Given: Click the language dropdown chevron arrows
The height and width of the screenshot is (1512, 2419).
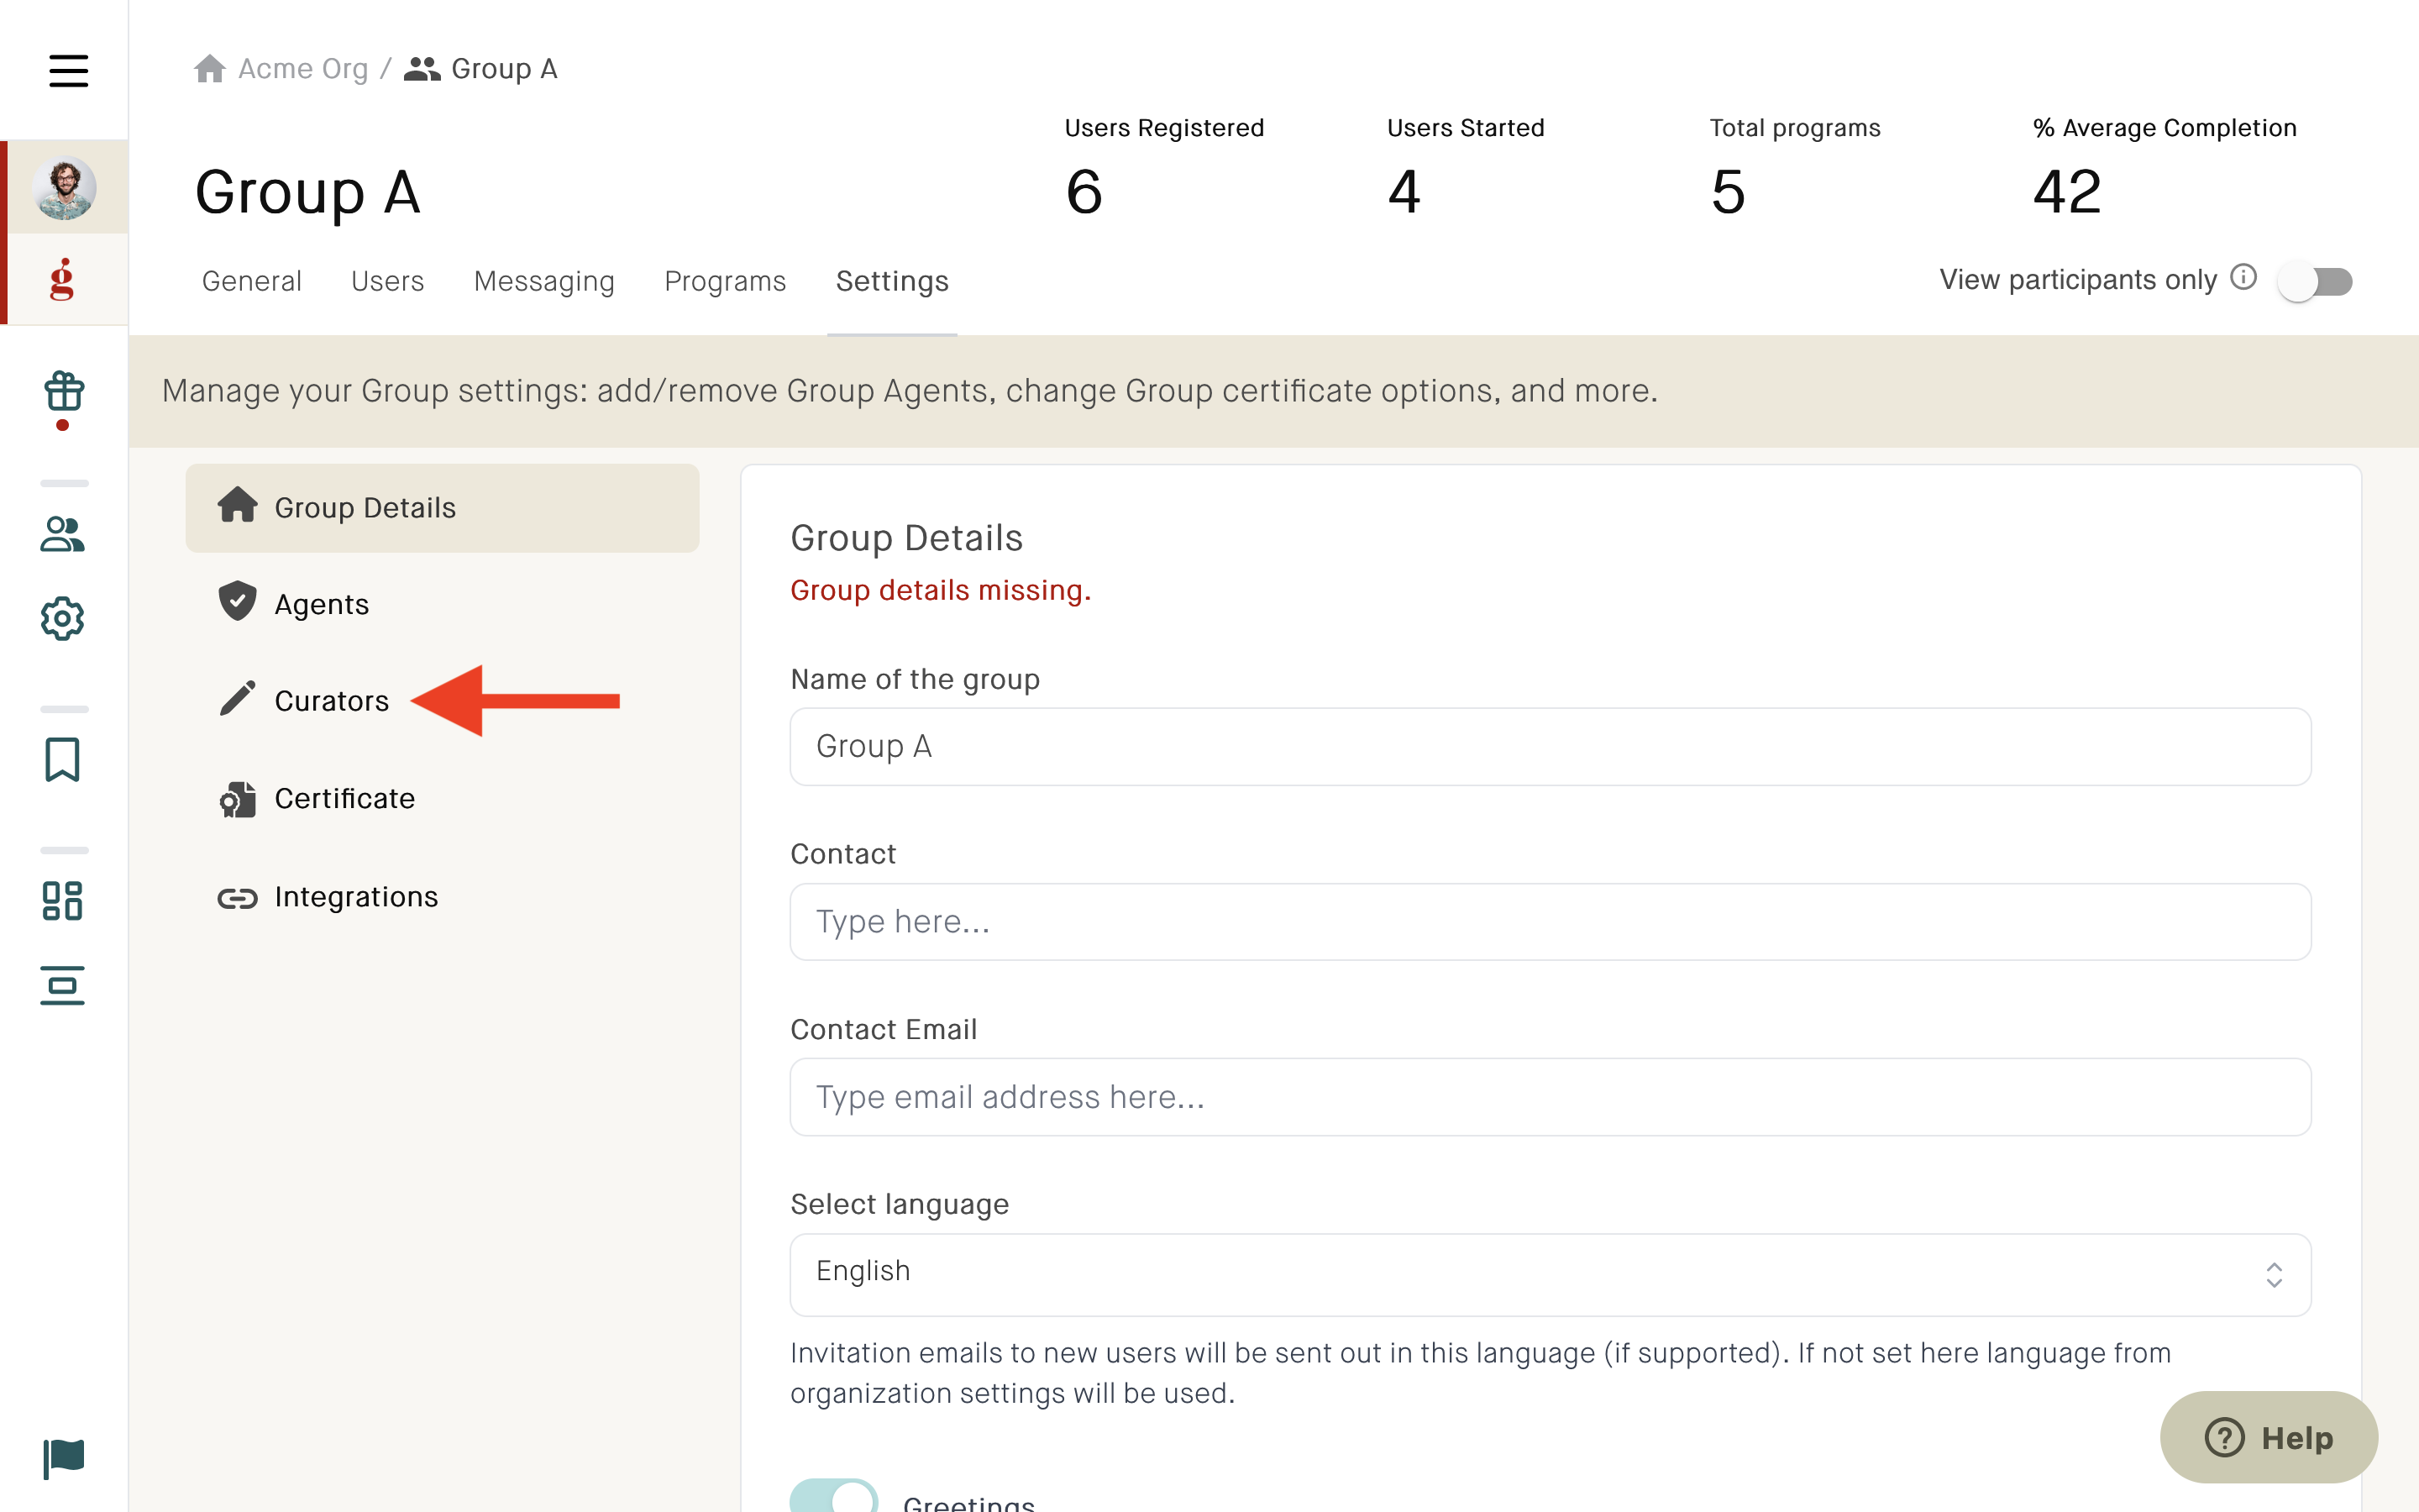Looking at the screenshot, I should coord(2274,1275).
